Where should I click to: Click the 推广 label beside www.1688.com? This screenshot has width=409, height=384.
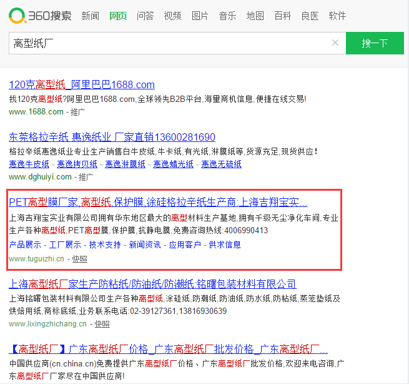click(x=77, y=112)
